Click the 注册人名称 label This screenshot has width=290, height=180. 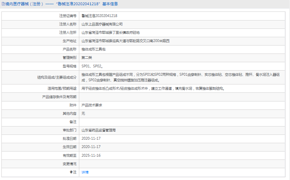[68, 24]
